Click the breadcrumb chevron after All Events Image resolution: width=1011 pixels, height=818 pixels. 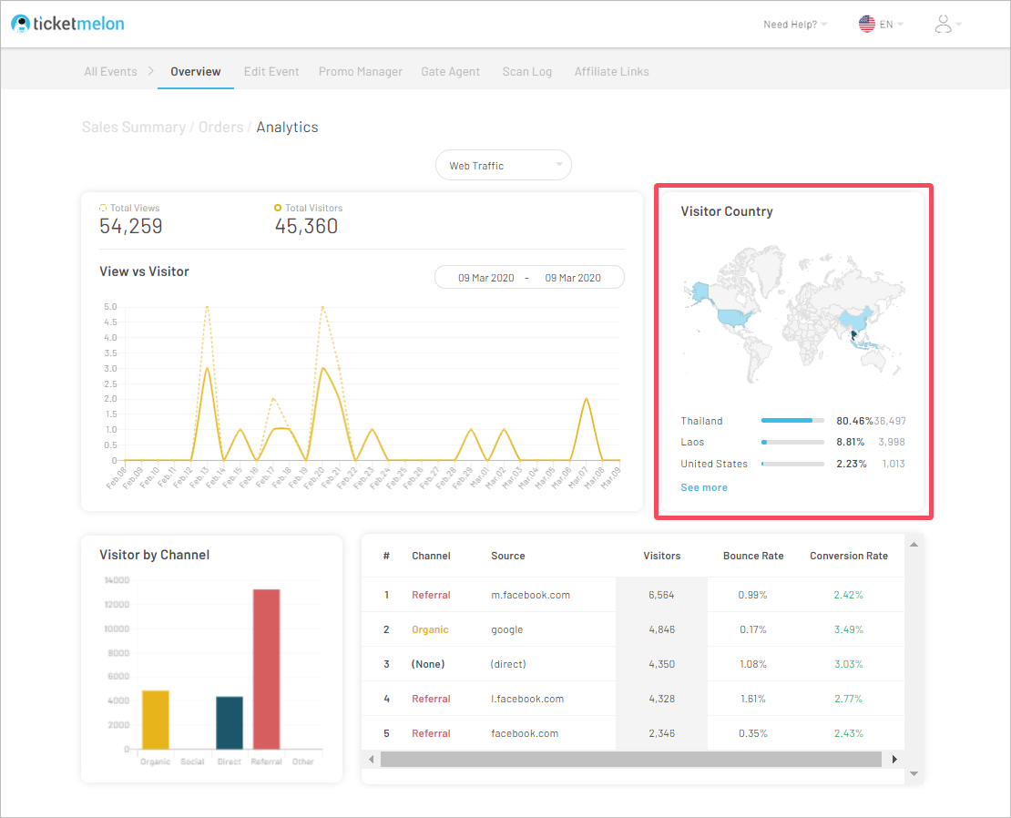coord(151,71)
